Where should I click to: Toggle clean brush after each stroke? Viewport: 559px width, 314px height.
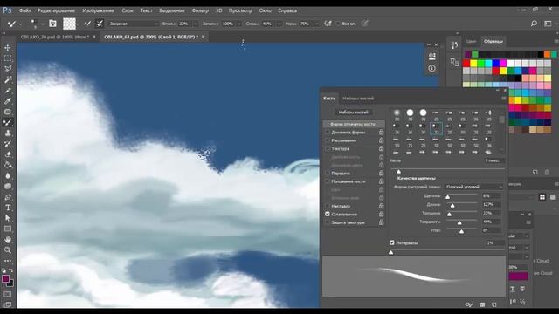click(100, 24)
